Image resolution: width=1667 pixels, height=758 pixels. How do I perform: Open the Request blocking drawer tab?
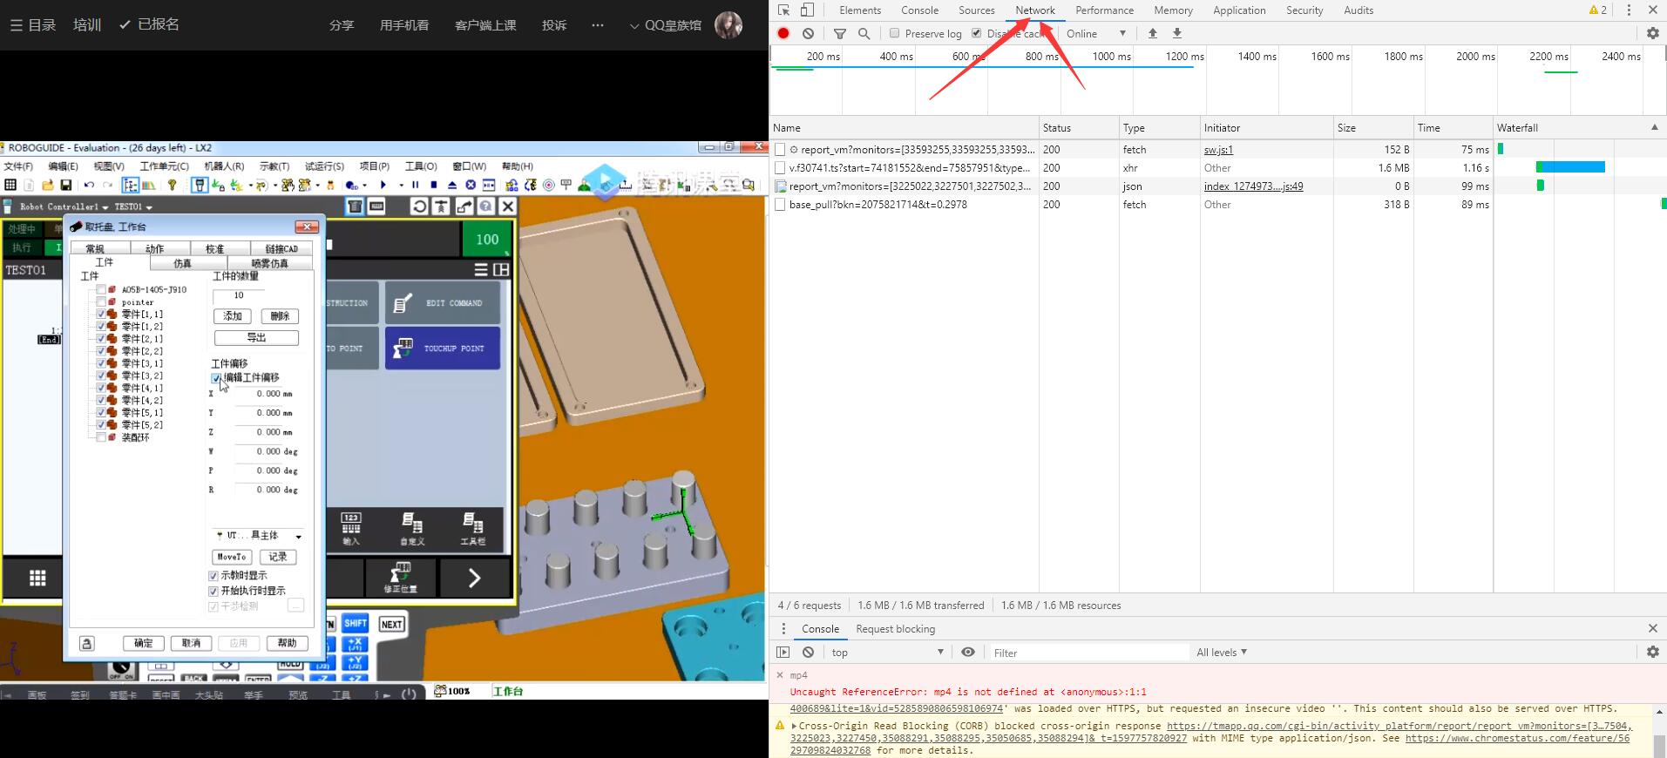[x=895, y=628]
